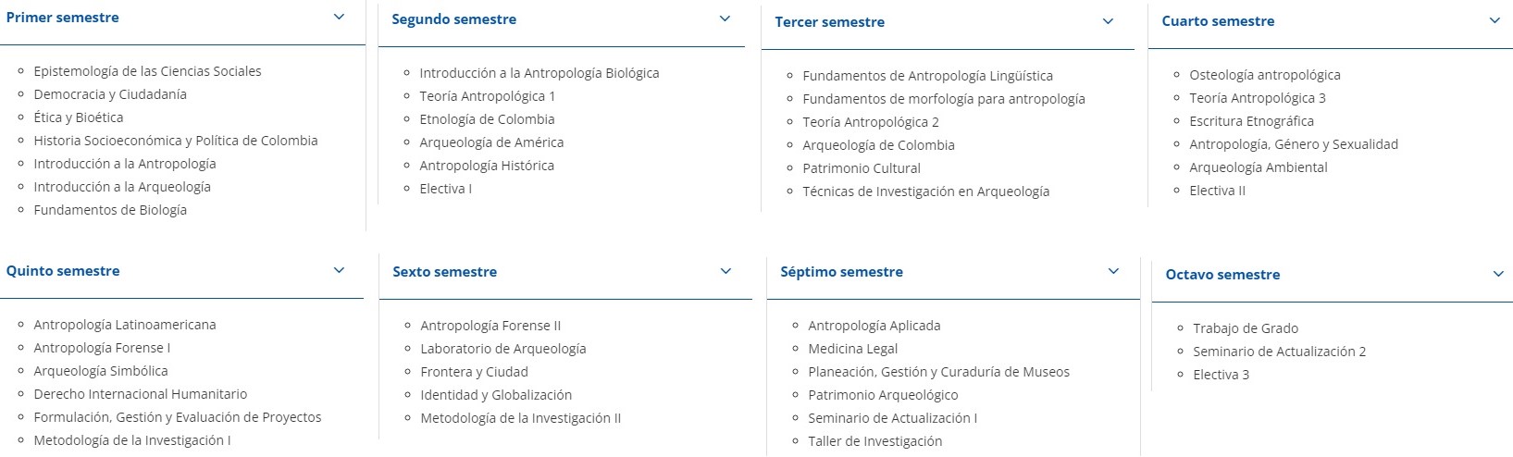1513x457 pixels.
Task: Collapse Octavo semestre via its chevron
Action: coord(1498,274)
